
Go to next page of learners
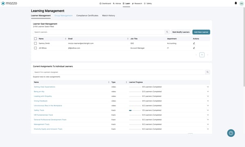point(208,55)
